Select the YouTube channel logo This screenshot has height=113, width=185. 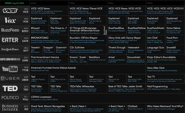coord(10,69)
